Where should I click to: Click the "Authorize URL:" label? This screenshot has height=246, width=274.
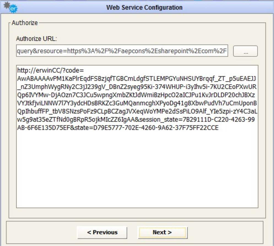(x=36, y=39)
